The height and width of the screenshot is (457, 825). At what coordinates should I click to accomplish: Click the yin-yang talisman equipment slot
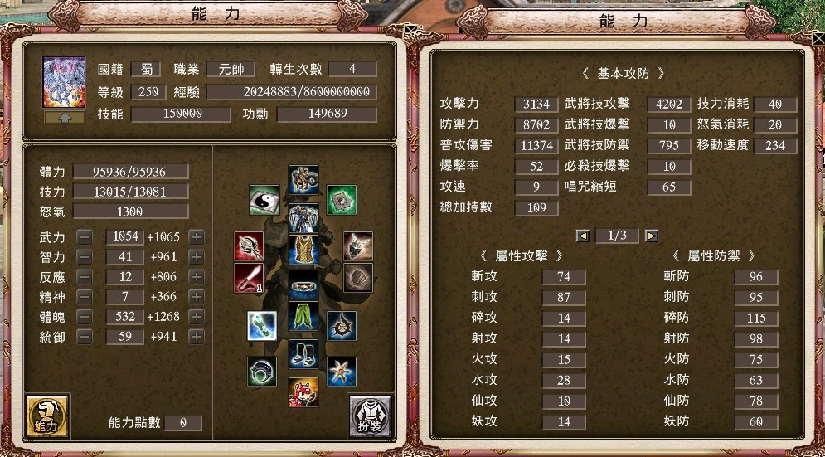(264, 200)
